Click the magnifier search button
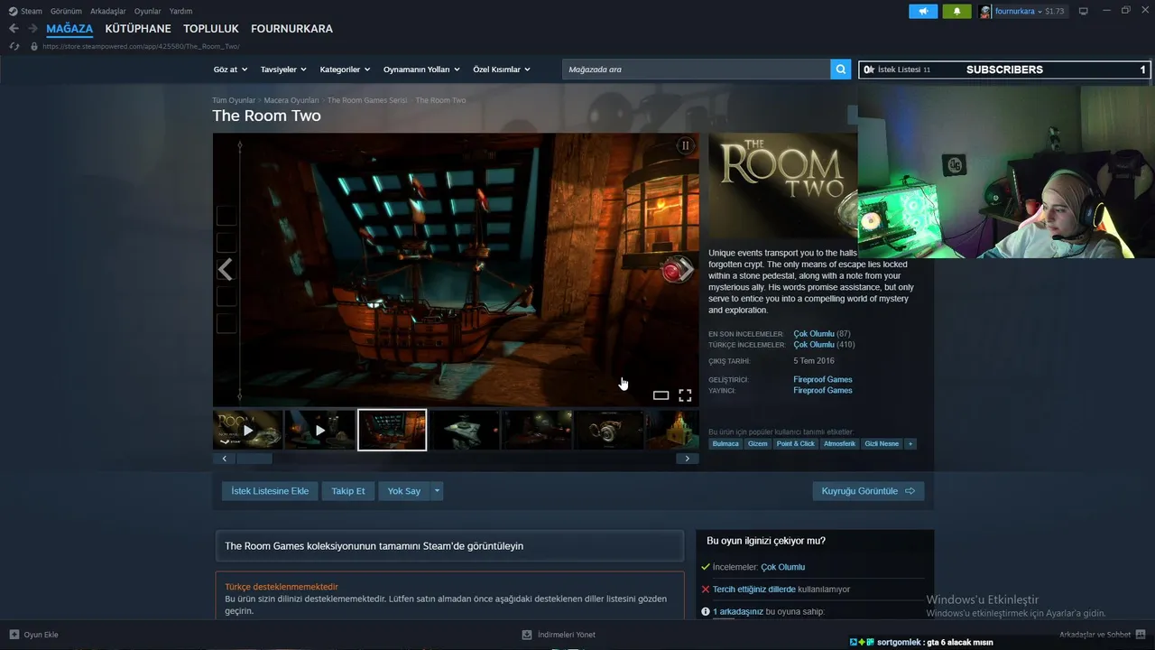Screen dimensions: 1155x650 point(841,70)
